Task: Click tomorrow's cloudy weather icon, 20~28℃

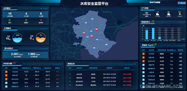Action: [169, 14]
